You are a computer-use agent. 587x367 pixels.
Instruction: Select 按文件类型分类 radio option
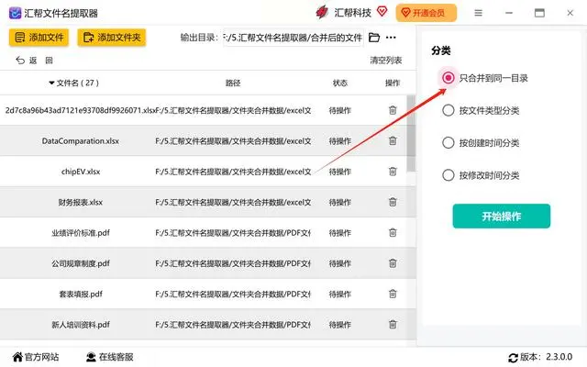coord(449,110)
